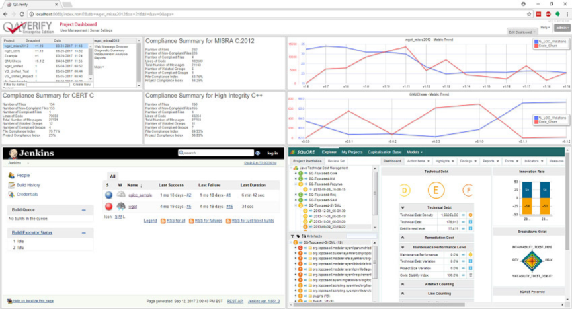The height and width of the screenshot is (309, 572).
Task: Open the Server Settings link
Action: [101, 30]
